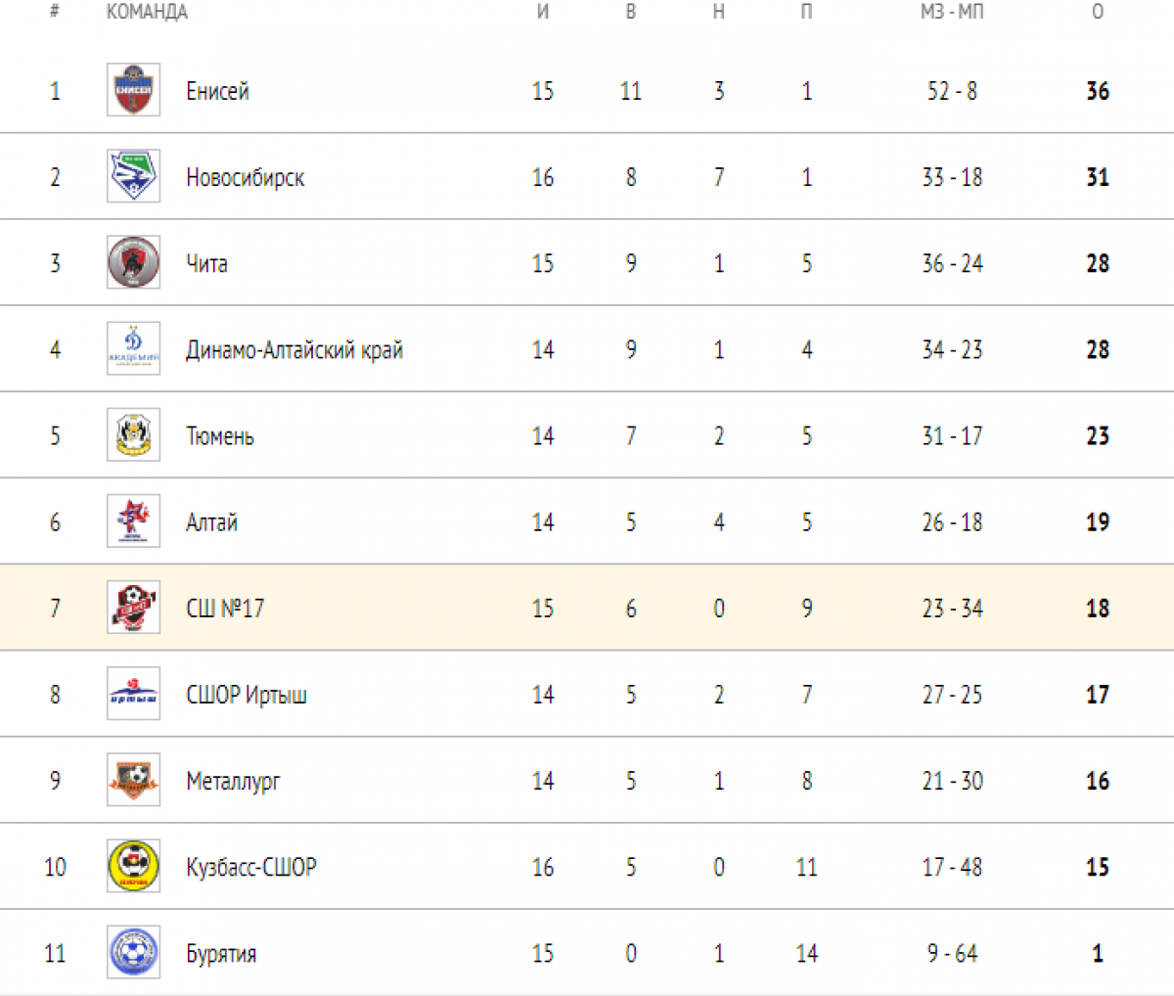
Task: Click the СШ №17 team logo
Action: (x=133, y=608)
